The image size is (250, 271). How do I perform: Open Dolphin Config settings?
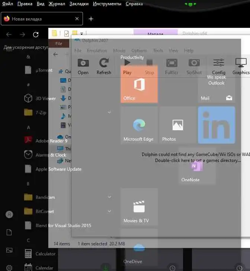pos(219,67)
